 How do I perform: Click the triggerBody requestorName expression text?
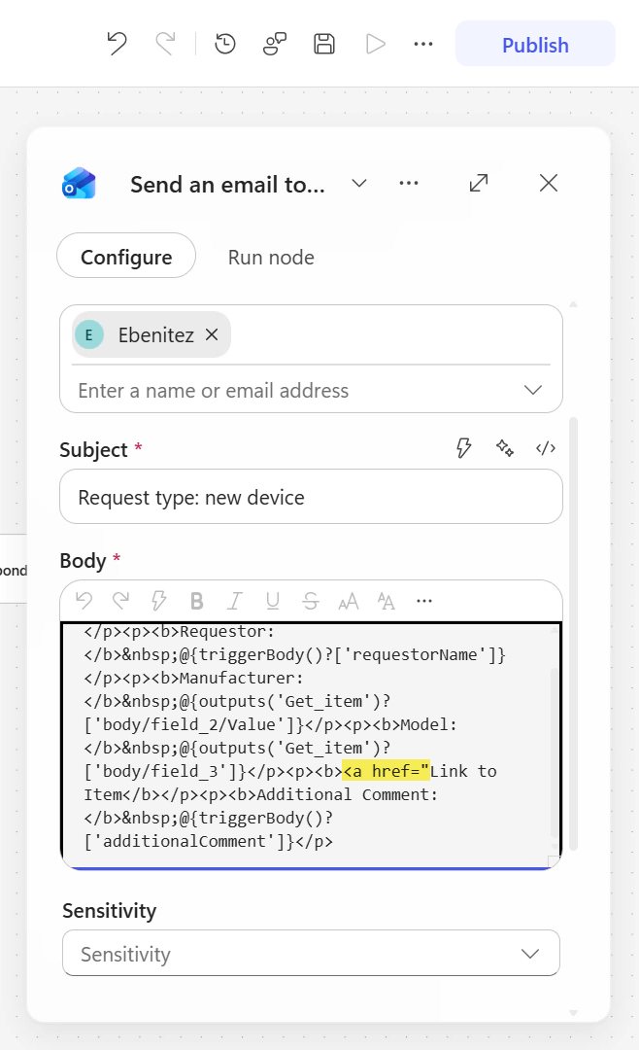[343, 655]
